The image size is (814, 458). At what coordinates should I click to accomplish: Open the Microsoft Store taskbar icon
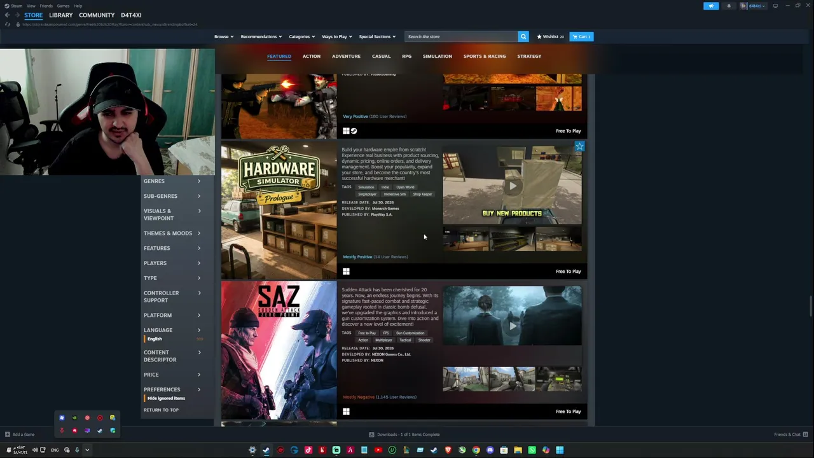(504, 450)
